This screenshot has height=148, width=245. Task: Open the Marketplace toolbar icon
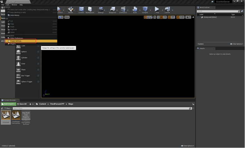pyautogui.click(x=90, y=10)
